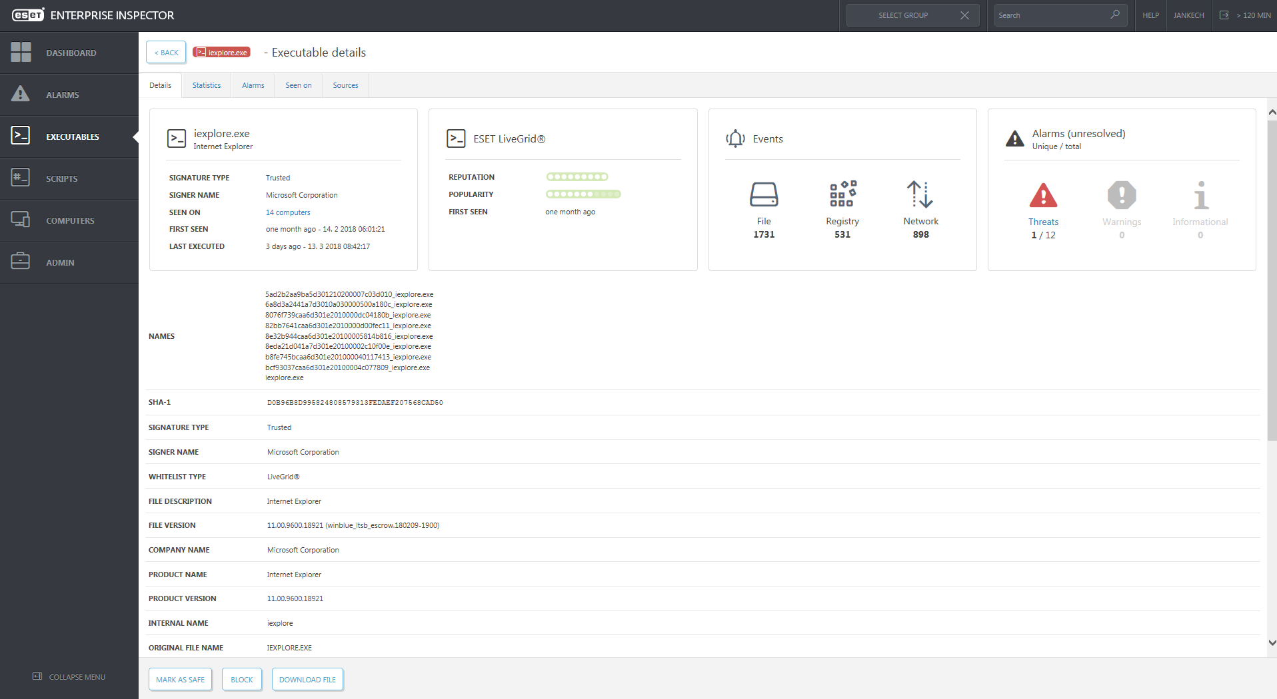
Task: Click Collapse Menu label
Action: pyautogui.click(x=77, y=677)
